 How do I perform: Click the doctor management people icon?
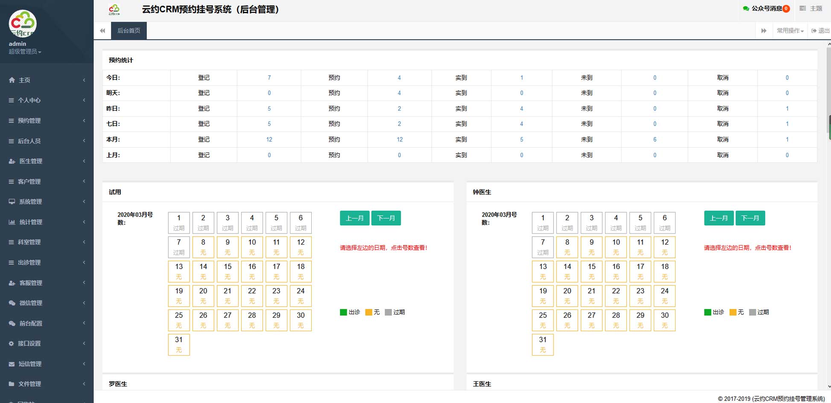coord(12,161)
